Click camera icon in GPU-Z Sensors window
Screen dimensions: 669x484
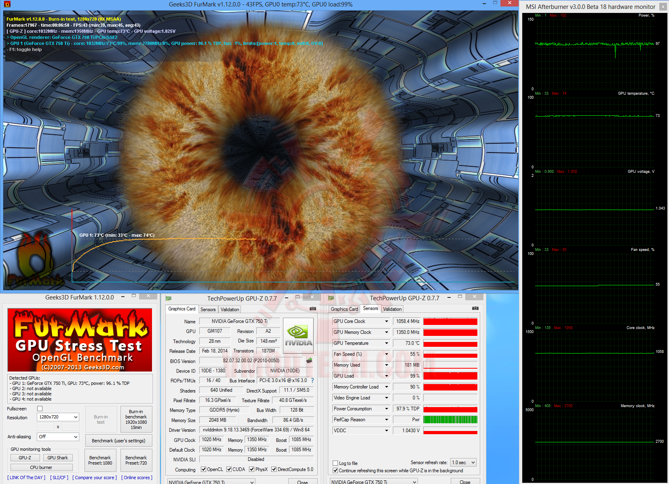(475, 308)
